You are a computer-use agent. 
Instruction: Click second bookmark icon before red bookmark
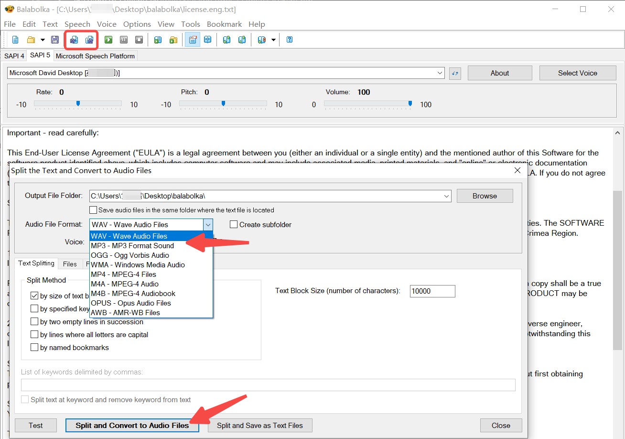point(242,40)
